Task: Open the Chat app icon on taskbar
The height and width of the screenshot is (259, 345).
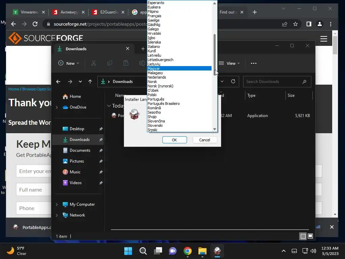Action: (x=173, y=251)
